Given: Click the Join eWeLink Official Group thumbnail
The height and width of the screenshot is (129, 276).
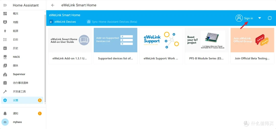Looking at the screenshot, I should tap(252, 40).
